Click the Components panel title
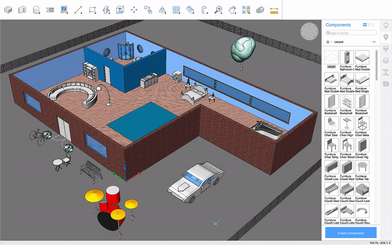The height and width of the screenshot is (245, 392). pos(338,25)
